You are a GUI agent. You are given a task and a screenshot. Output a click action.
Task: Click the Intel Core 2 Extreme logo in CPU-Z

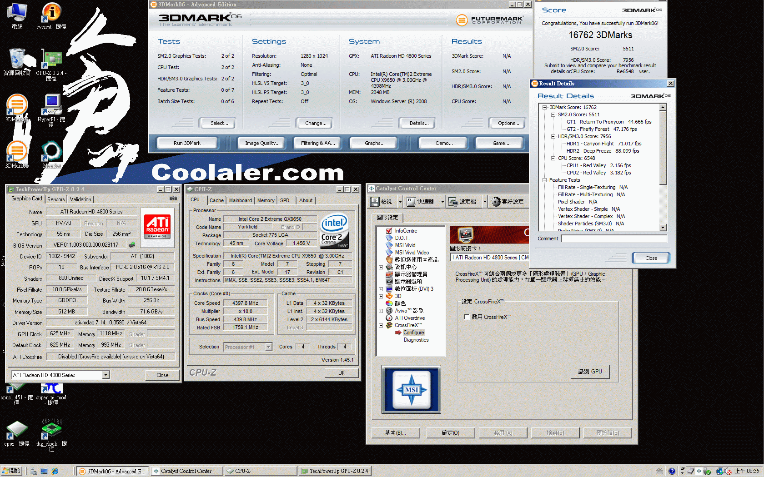[335, 231]
